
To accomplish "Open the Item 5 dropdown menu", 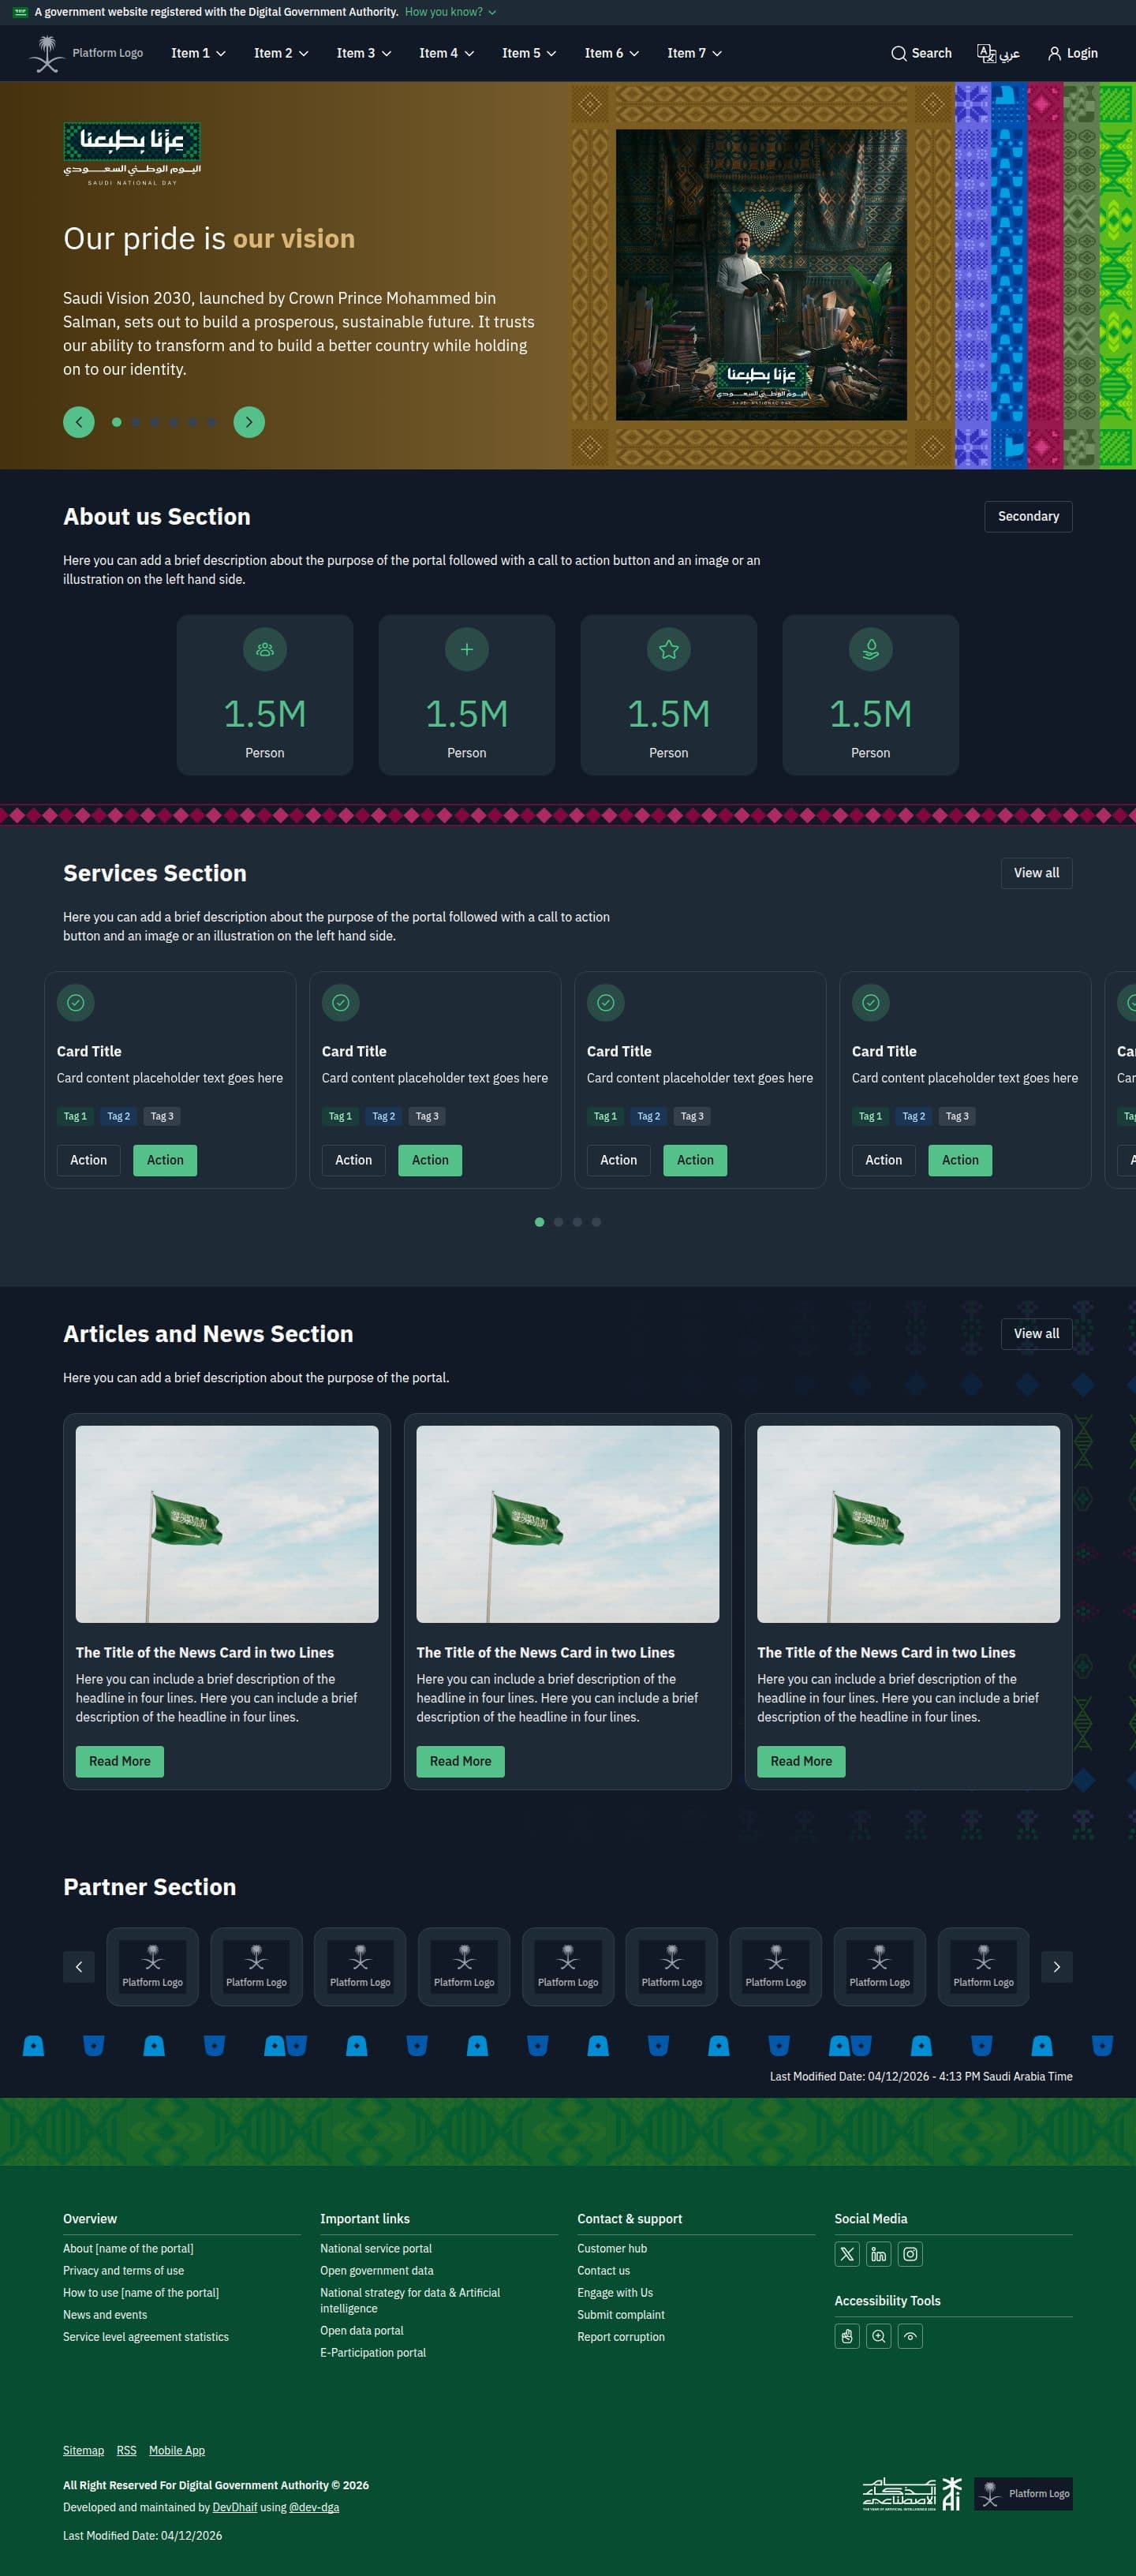I will [529, 53].
